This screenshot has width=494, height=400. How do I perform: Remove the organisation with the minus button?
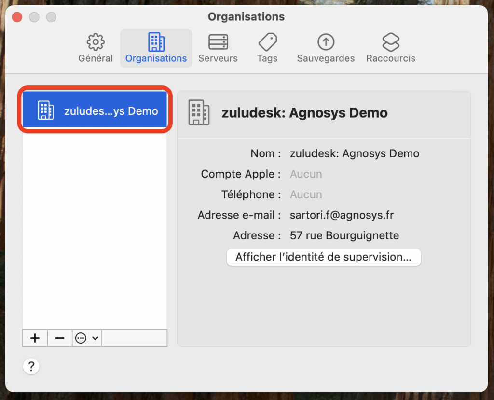pyautogui.click(x=59, y=338)
